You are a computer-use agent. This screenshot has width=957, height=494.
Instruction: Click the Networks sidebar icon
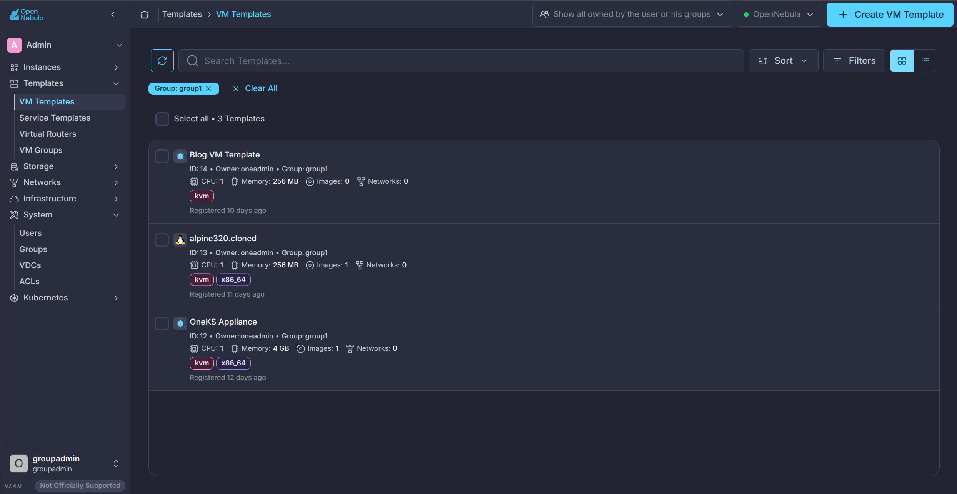click(14, 182)
